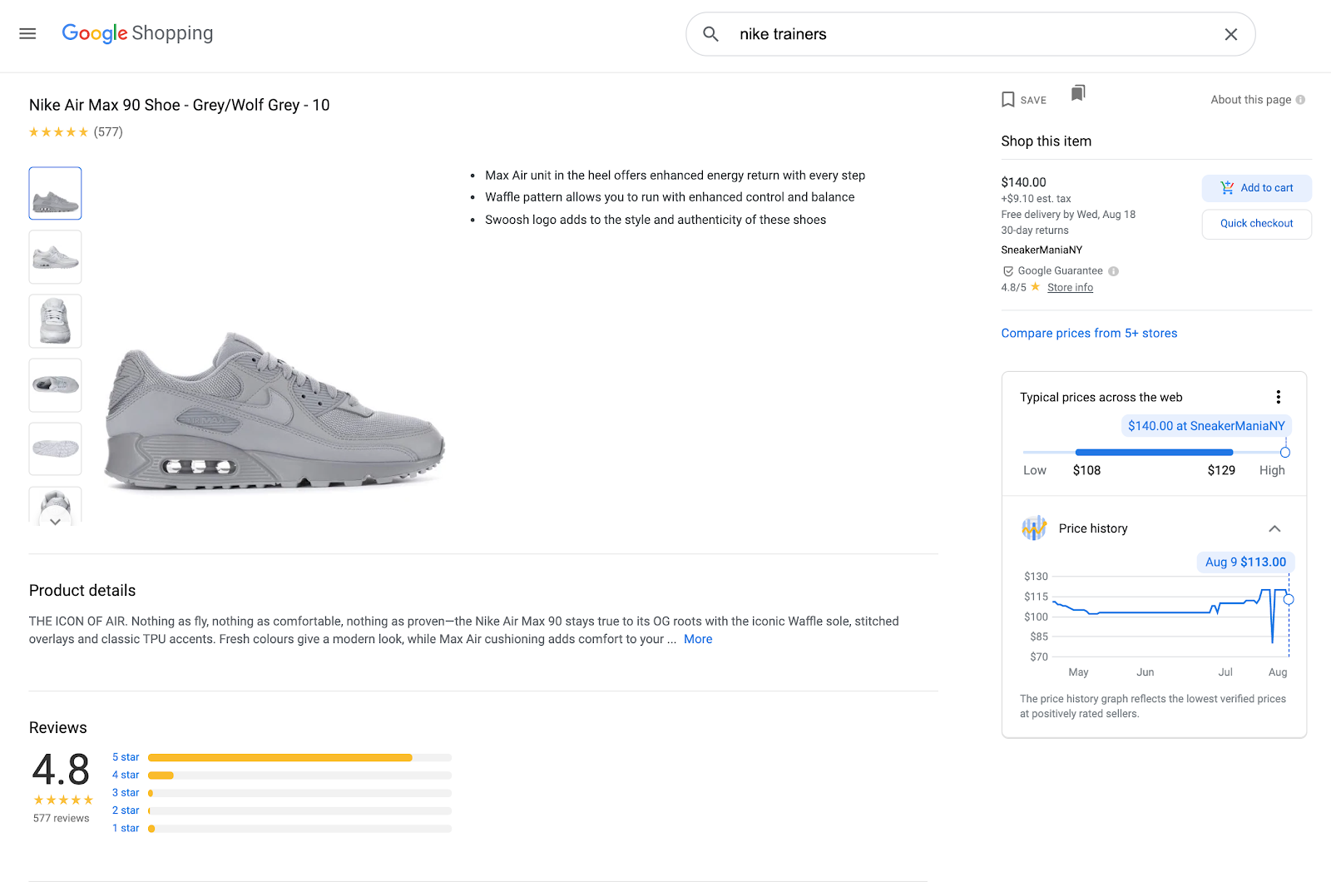1331x882 pixels.
Task: Click the Nike Air Max 90 product title
Action: click(180, 105)
